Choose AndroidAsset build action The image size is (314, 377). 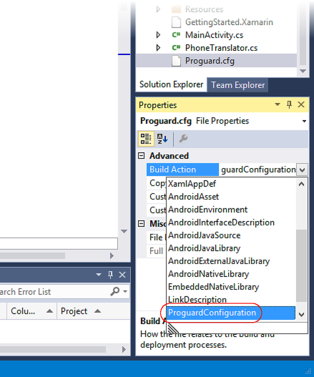[x=231, y=197]
